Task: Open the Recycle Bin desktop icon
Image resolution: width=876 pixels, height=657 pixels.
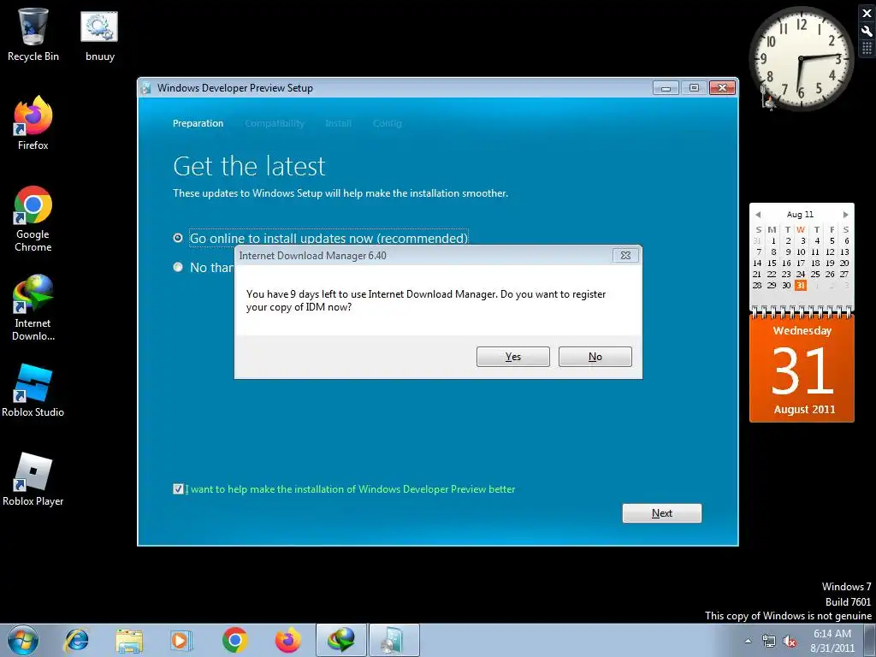Action: point(33,34)
